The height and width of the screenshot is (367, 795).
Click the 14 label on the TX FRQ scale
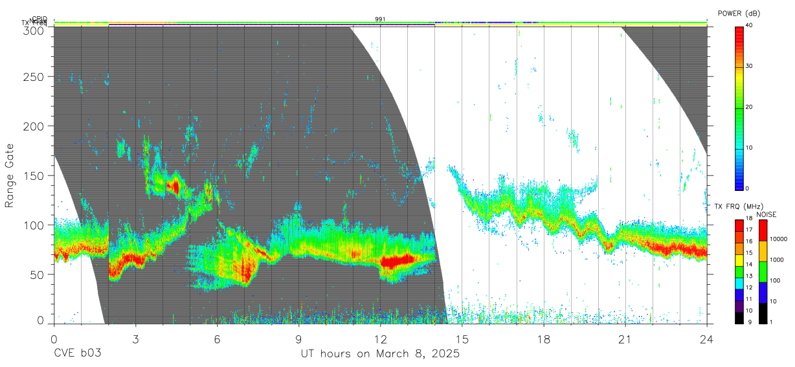[749, 264]
